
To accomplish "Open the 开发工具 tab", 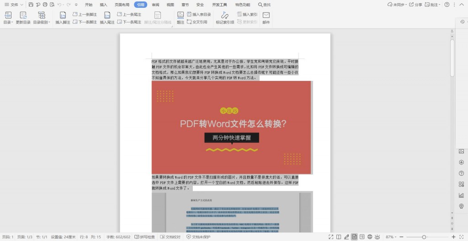I will (x=220, y=5).
